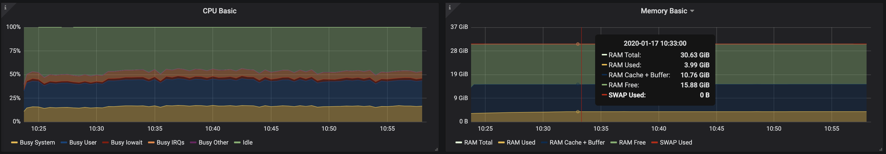886x154 pixels.
Task: Click the CPU Basic panel info icon
Action: [5, 7]
